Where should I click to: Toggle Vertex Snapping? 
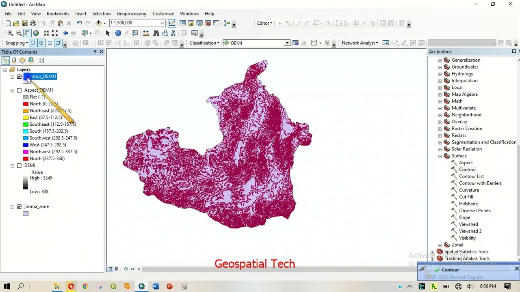50,43
